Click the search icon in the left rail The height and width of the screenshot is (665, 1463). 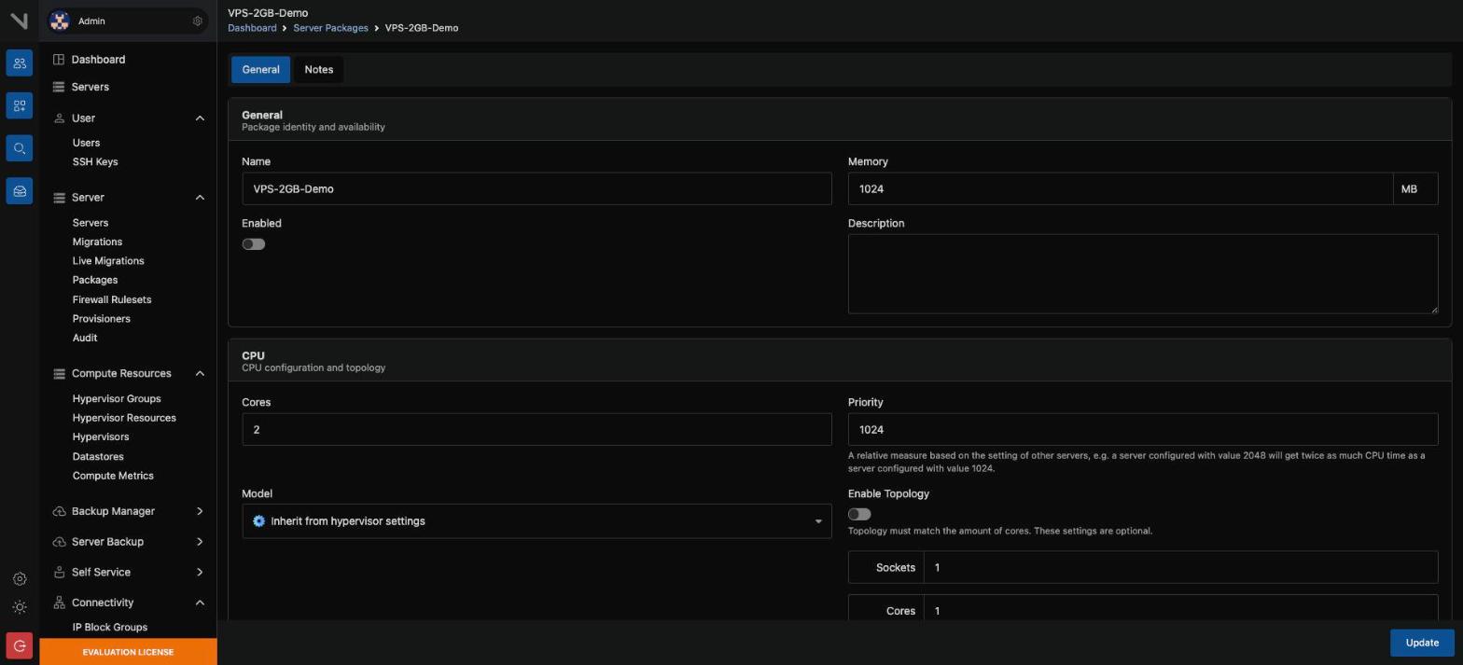point(19,149)
